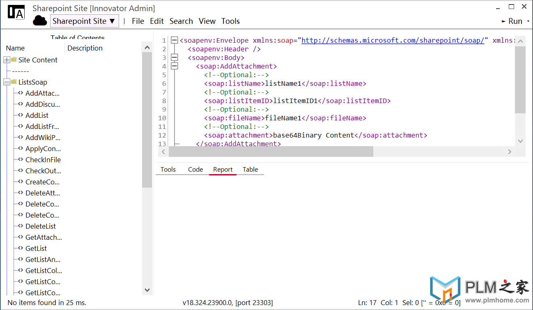This screenshot has width=533, height=310.
Task: Open the schemas.microsoft.com sharepoint soap link
Action: (393, 40)
